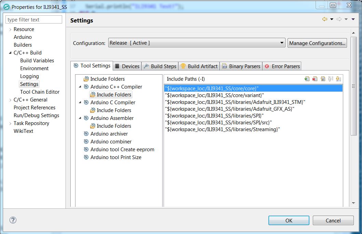
Task: Click the yellow Back navigation arrow
Action: 324,19
